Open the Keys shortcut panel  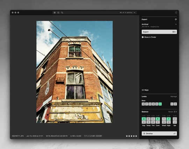click(145, 90)
